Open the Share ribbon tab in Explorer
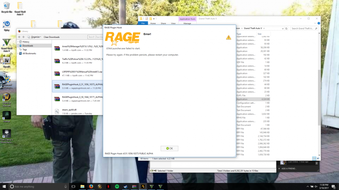 [x=163, y=23]
